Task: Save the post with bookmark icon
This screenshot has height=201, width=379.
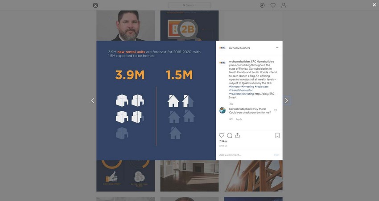Action: pyautogui.click(x=277, y=135)
